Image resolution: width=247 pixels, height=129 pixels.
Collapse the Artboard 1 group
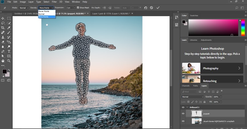187,107
